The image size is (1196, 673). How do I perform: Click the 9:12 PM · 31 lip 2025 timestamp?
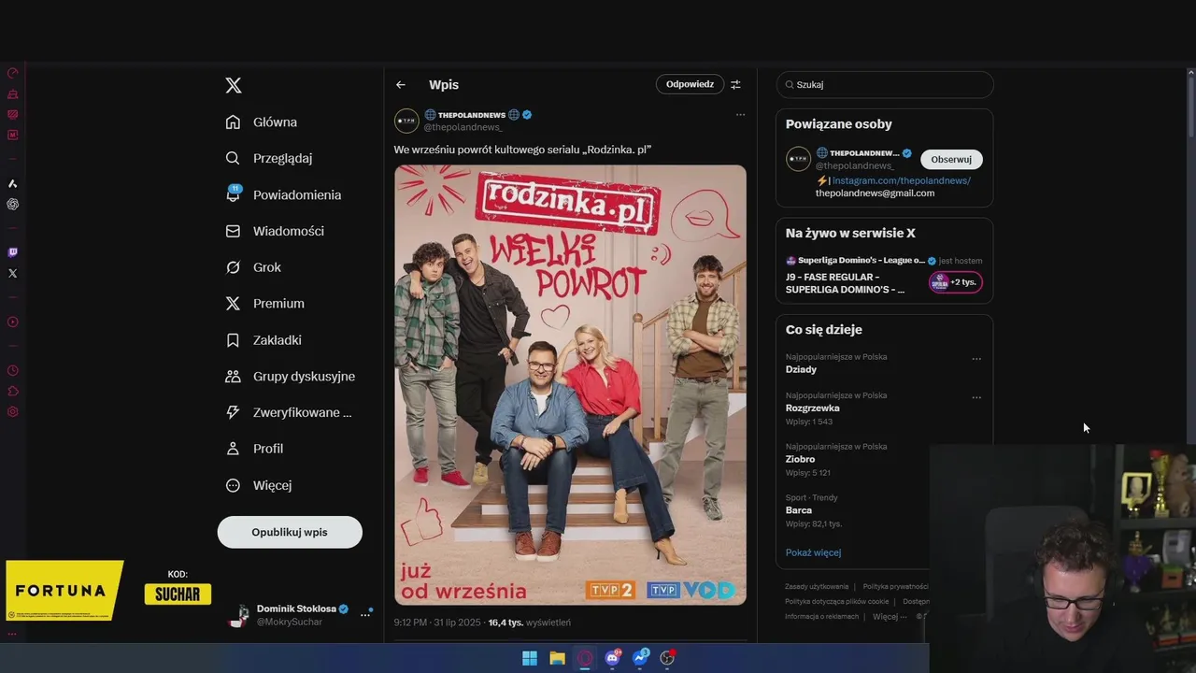click(436, 623)
